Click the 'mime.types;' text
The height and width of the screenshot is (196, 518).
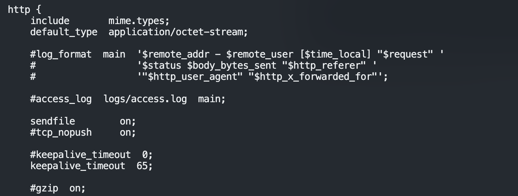pos(139,21)
